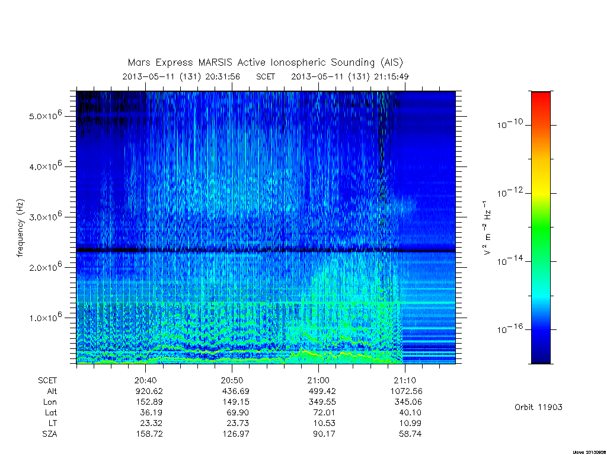
Task: Click the 1.0×10^6 frequency tick label
Action: tap(45, 318)
